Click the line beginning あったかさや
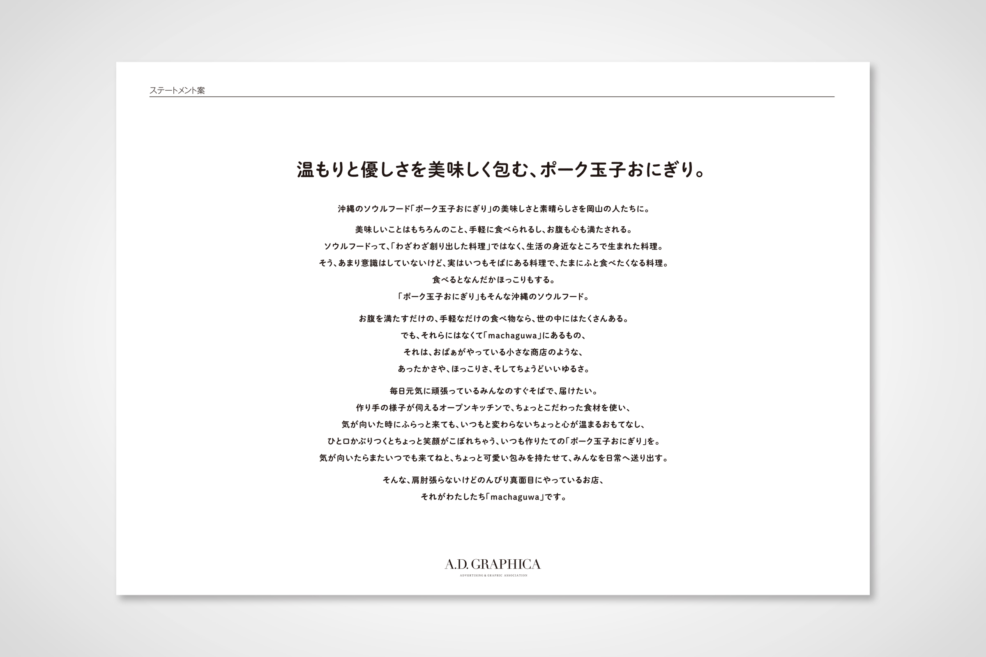The height and width of the screenshot is (657, 986). coord(493,369)
